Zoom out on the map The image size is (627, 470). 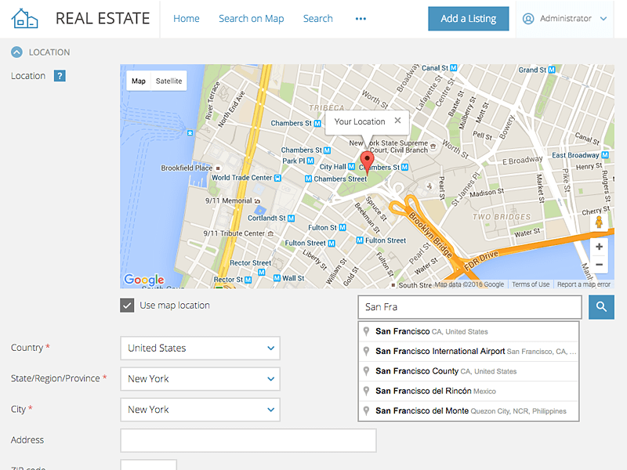599,264
